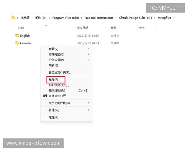Viewport: 188px width, 151px height.
Task: Click German row date 2022/5/19 14:53
Action: 88,43
